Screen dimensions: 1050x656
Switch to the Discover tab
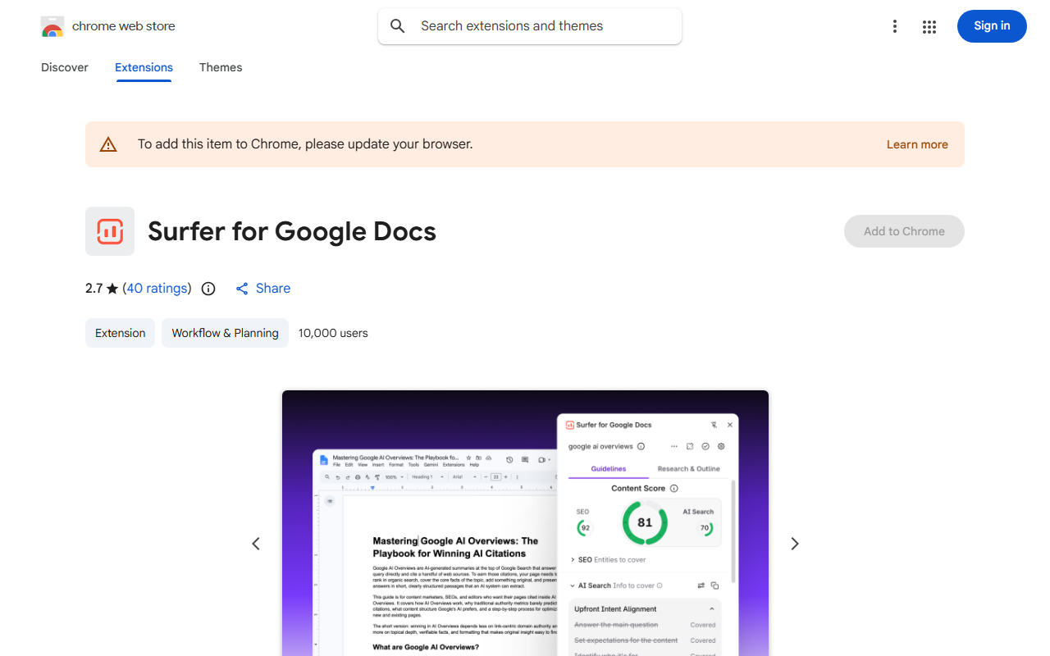(65, 67)
